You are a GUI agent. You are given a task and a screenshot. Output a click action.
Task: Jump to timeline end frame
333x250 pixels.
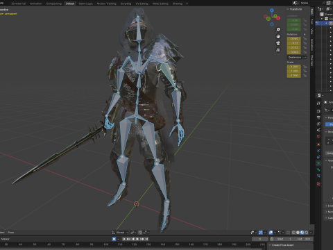point(146,239)
